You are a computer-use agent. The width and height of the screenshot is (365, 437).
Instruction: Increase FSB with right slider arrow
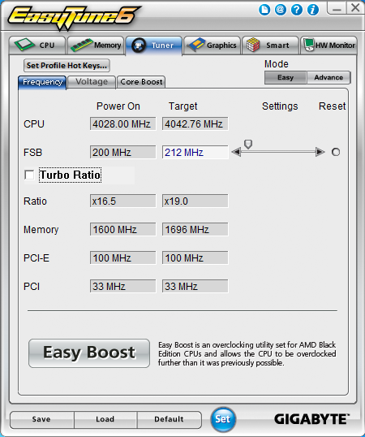(320, 152)
